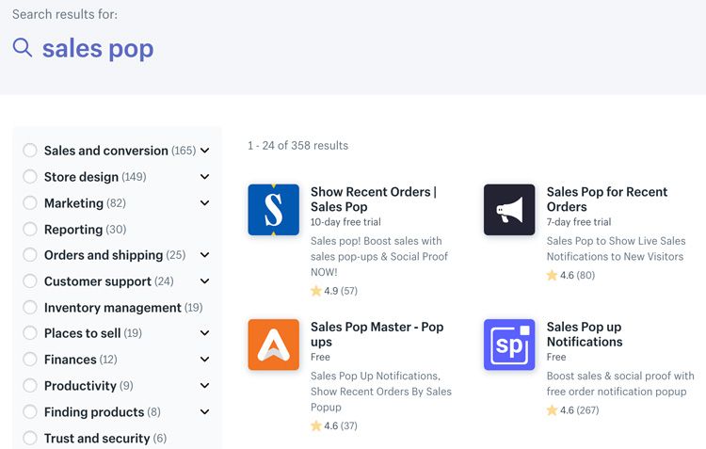Select the Finding products filter radio

(x=30, y=411)
